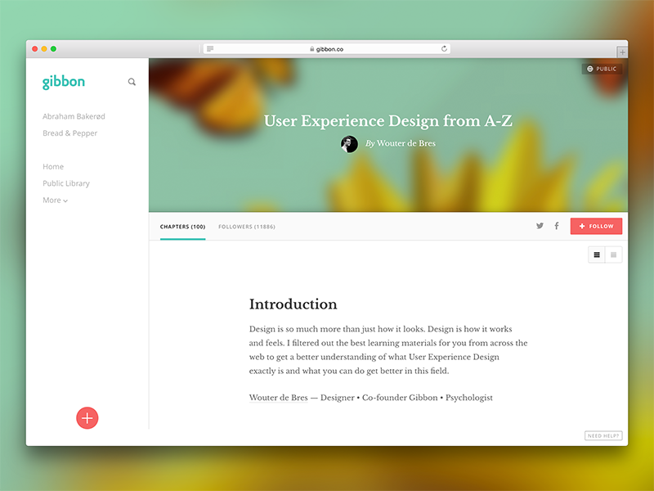This screenshot has width=654, height=491.
Task: Click the search magnifier icon in sidebar
Action: tap(132, 82)
